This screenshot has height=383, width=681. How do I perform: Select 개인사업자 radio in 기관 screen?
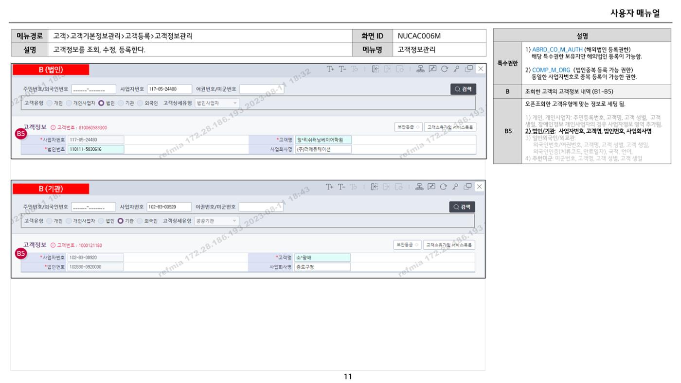[69, 221]
